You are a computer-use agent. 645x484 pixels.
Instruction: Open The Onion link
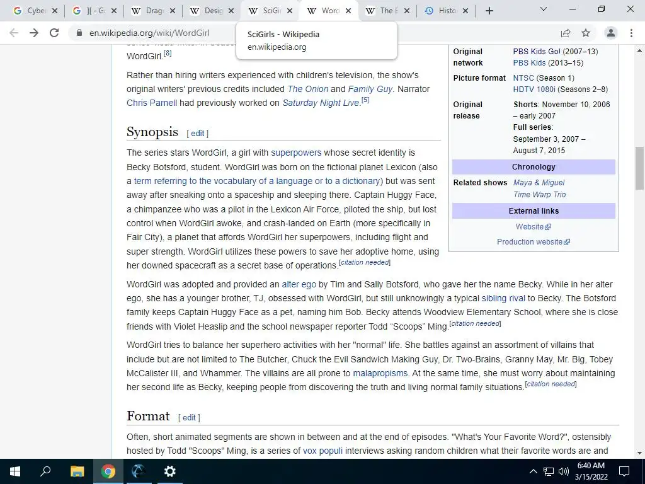click(x=307, y=89)
